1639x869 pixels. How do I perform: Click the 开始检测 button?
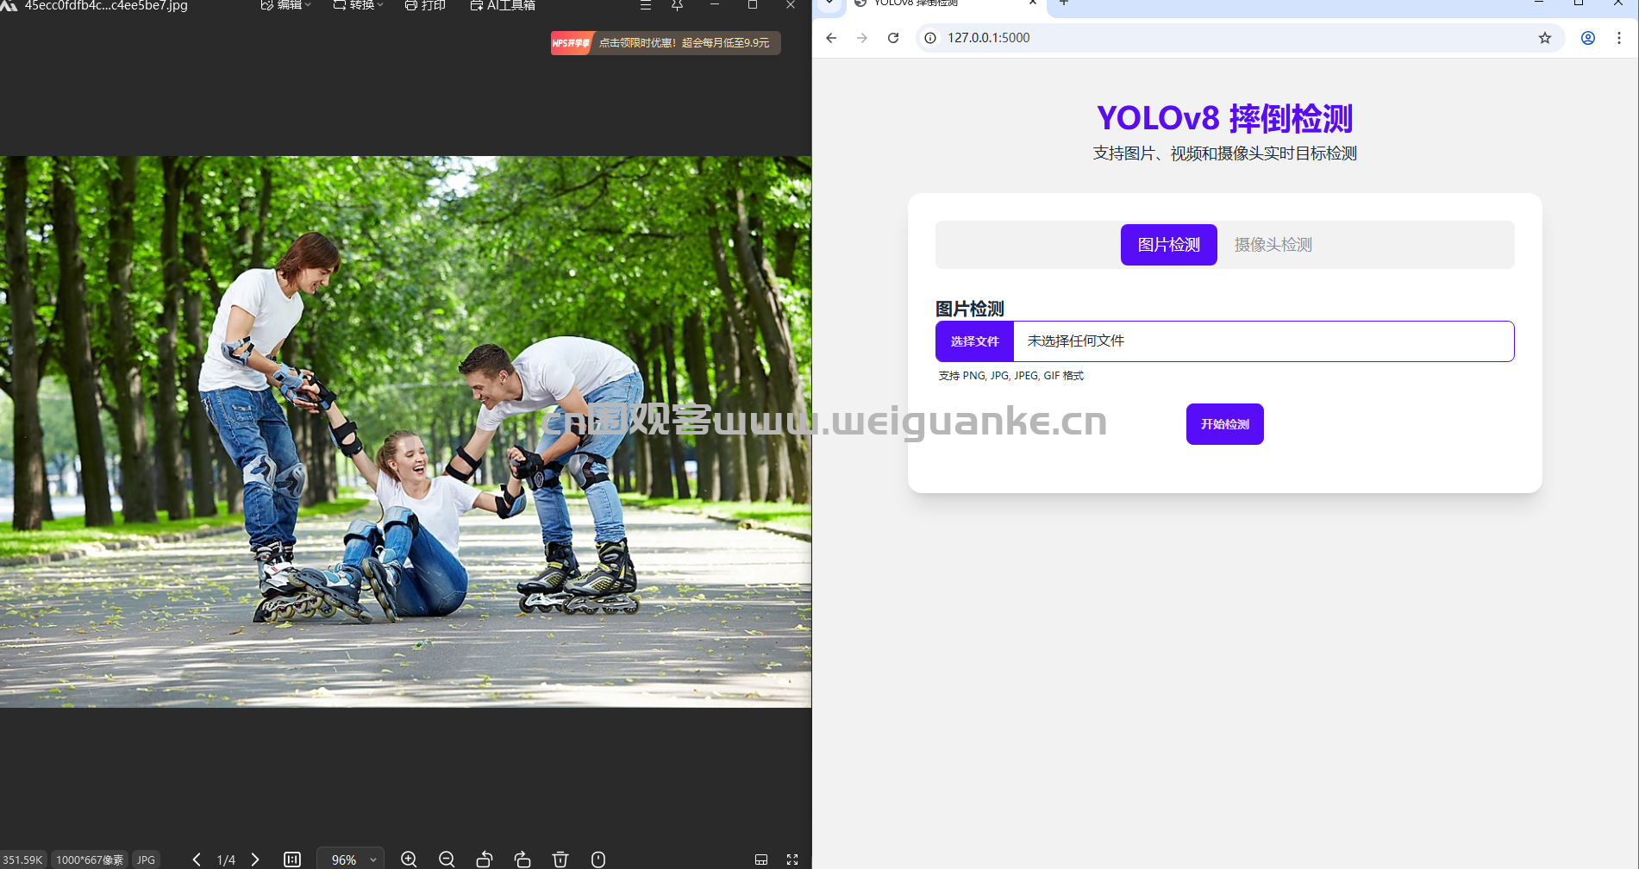1224,424
